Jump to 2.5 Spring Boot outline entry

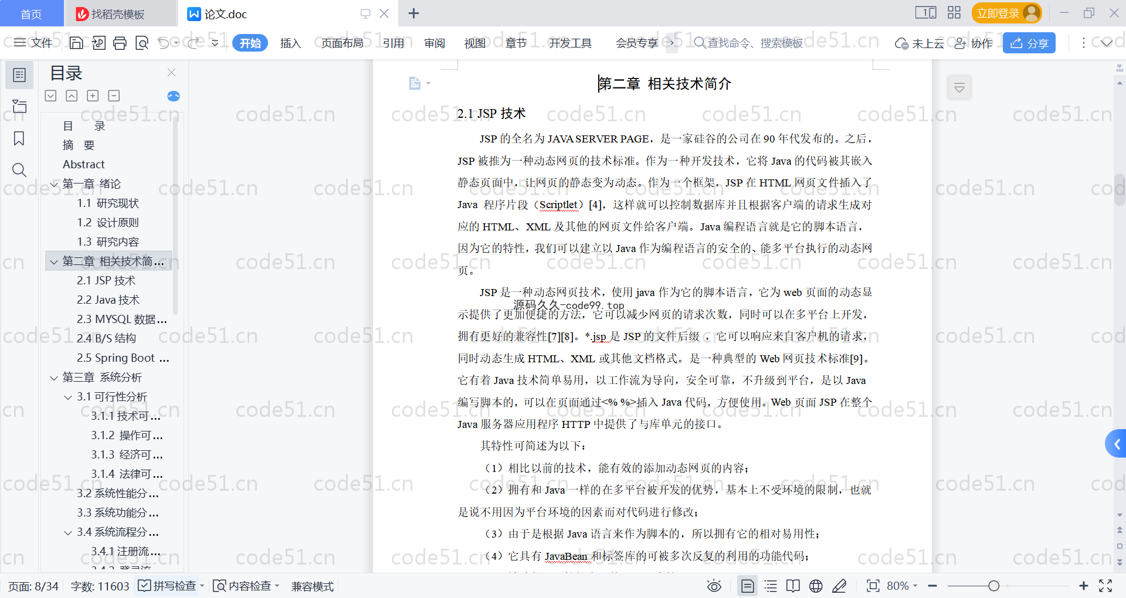click(x=123, y=358)
